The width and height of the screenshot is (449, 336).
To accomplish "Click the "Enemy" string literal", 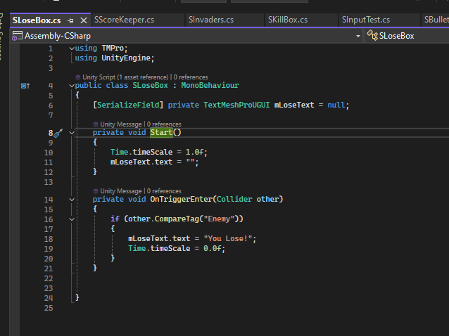I will click(x=219, y=219).
